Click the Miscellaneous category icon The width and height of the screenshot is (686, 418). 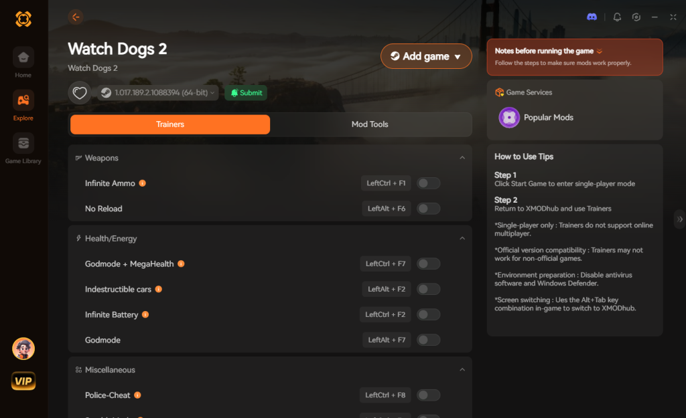(x=78, y=370)
